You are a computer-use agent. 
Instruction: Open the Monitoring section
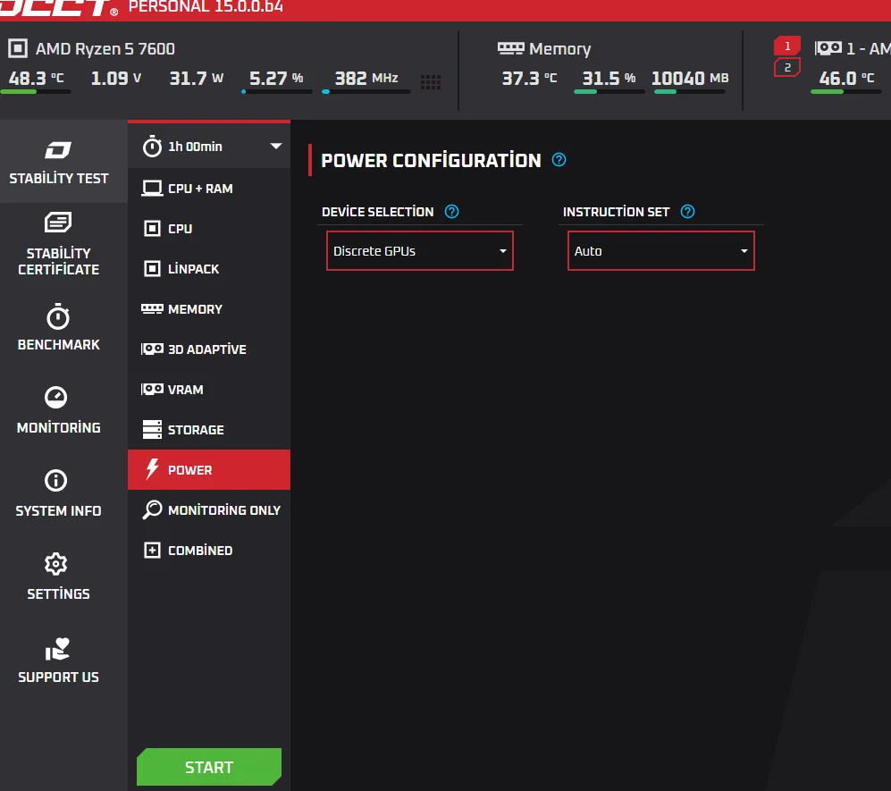tap(58, 410)
